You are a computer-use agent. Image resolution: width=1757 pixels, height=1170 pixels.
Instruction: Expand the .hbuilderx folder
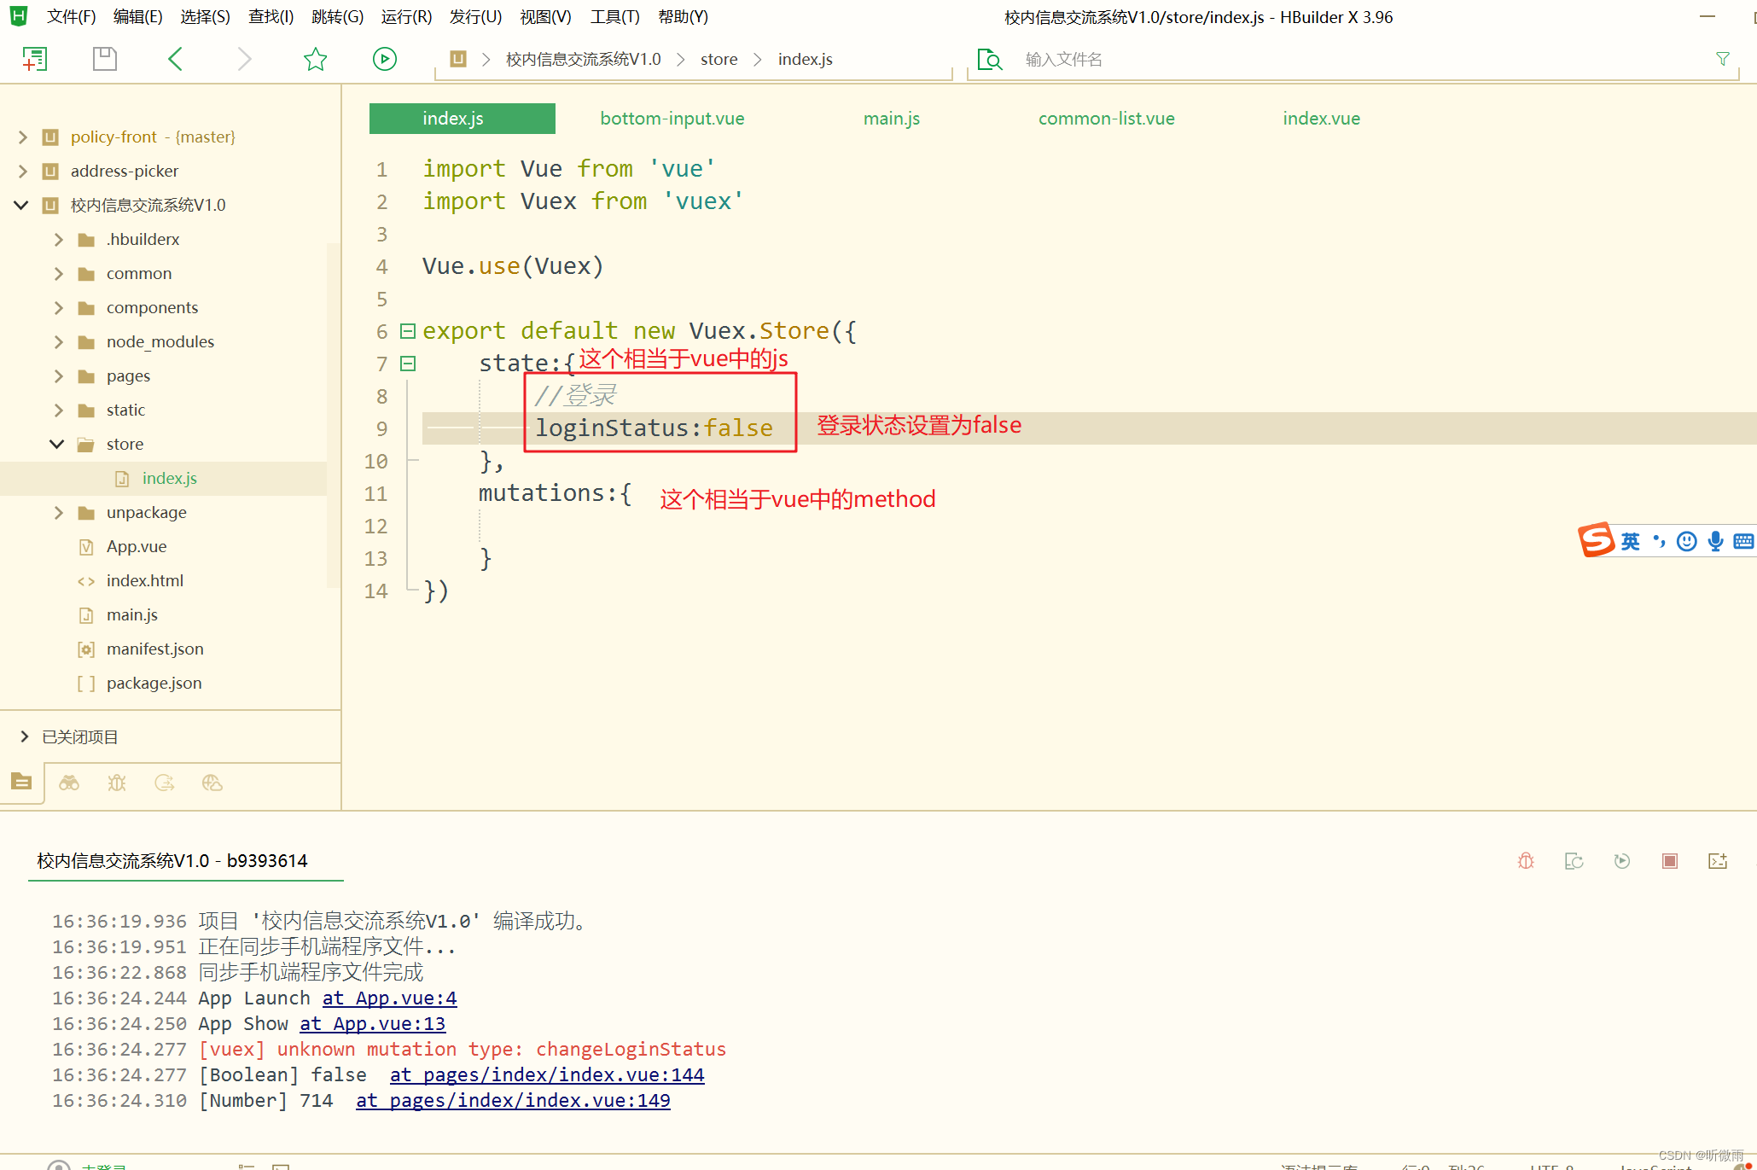(58, 239)
